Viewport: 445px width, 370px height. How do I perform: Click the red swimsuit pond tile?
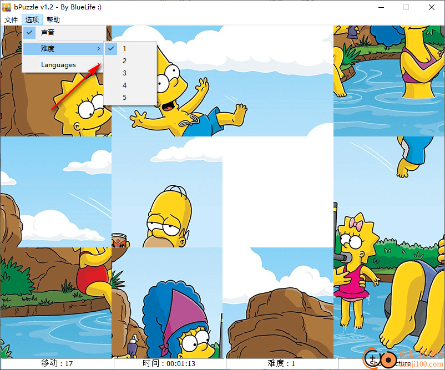coord(56,303)
